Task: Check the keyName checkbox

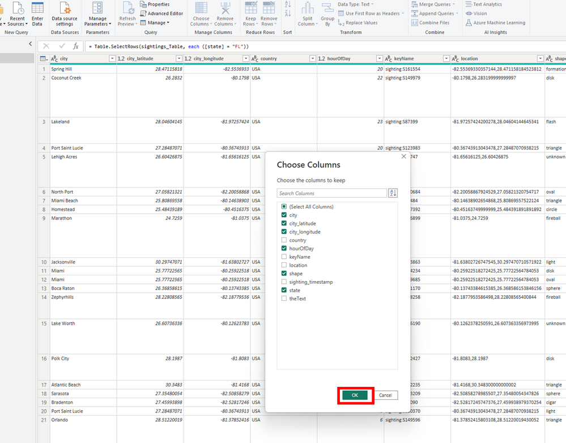Action: (x=284, y=257)
